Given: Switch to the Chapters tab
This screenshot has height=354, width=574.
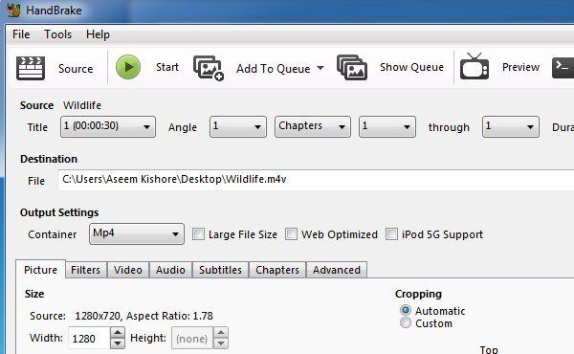Looking at the screenshot, I should 277,270.
